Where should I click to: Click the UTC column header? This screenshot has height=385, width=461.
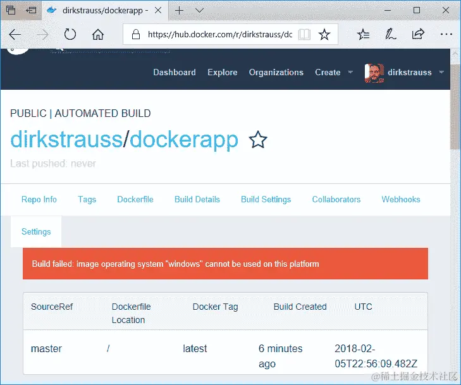(363, 307)
